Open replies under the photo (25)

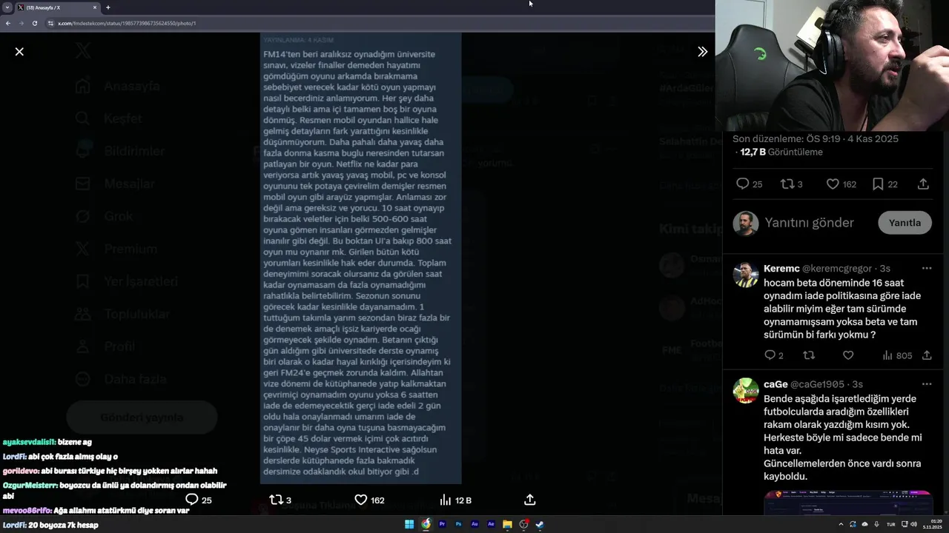pos(198,500)
